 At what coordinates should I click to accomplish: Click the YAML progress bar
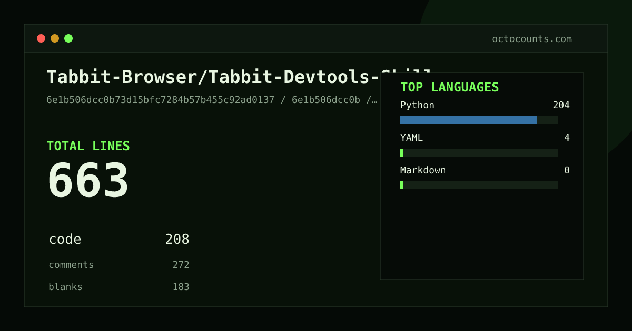point(479,152)
